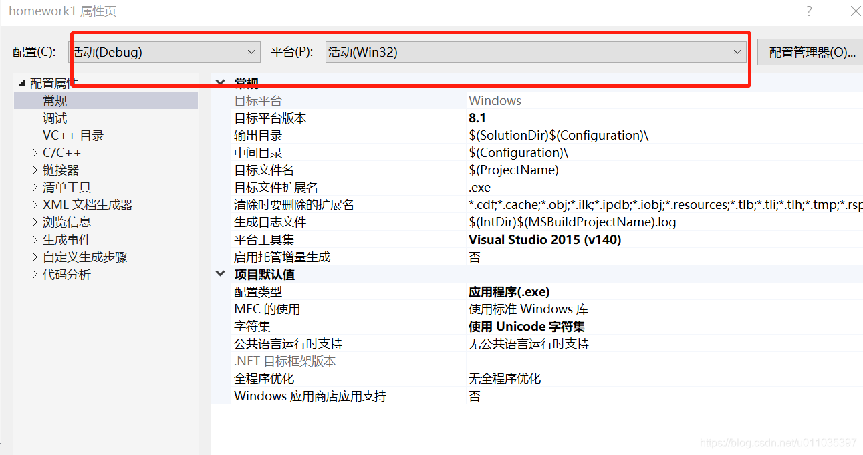Viewport: 863px width, 455px height.
Task: Click the 使用 Unicode 字符集 value
Action: point(527,327)
